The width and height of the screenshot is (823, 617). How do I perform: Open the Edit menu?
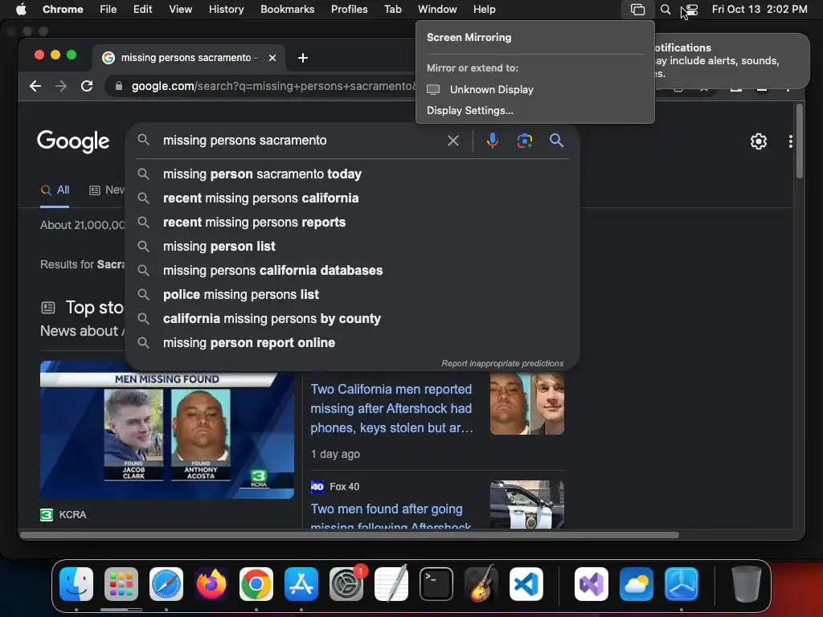[143, 10]
